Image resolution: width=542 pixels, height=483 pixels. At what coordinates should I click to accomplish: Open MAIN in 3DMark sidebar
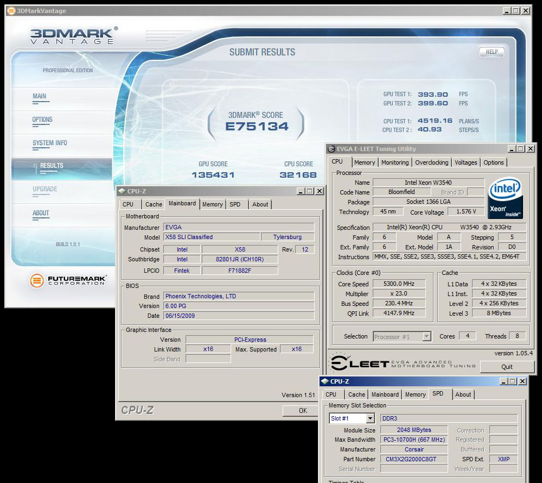point(40,96)
